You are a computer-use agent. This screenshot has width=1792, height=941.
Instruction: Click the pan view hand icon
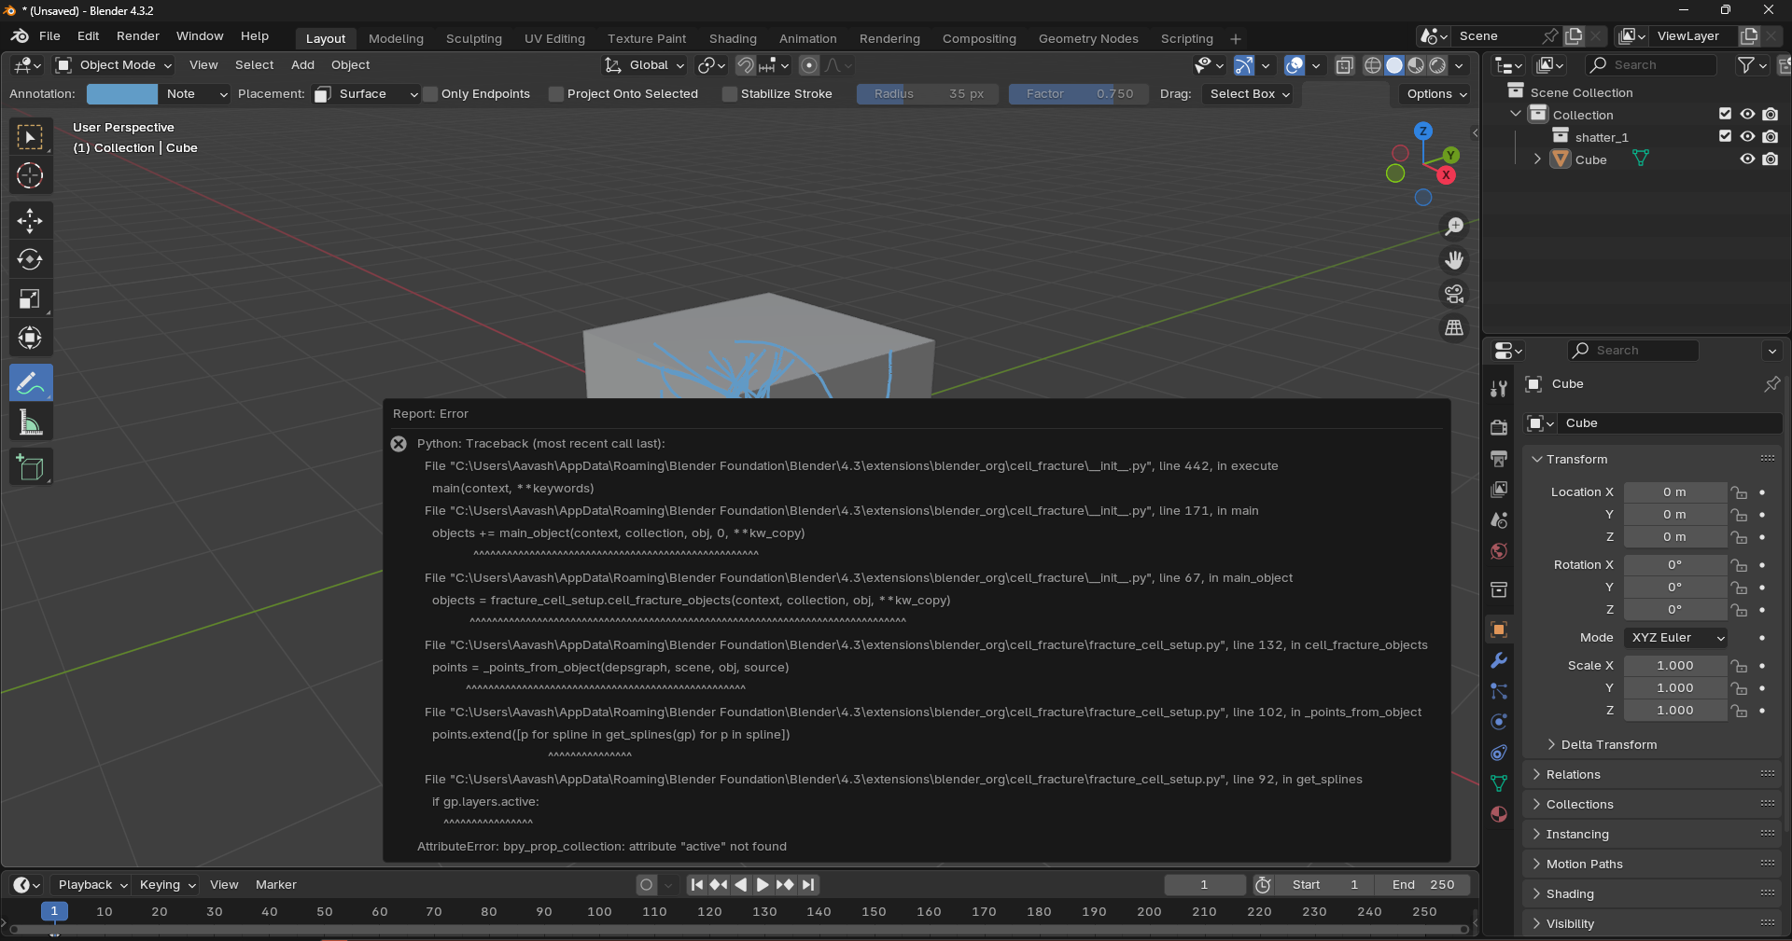tap(1454, 260)
